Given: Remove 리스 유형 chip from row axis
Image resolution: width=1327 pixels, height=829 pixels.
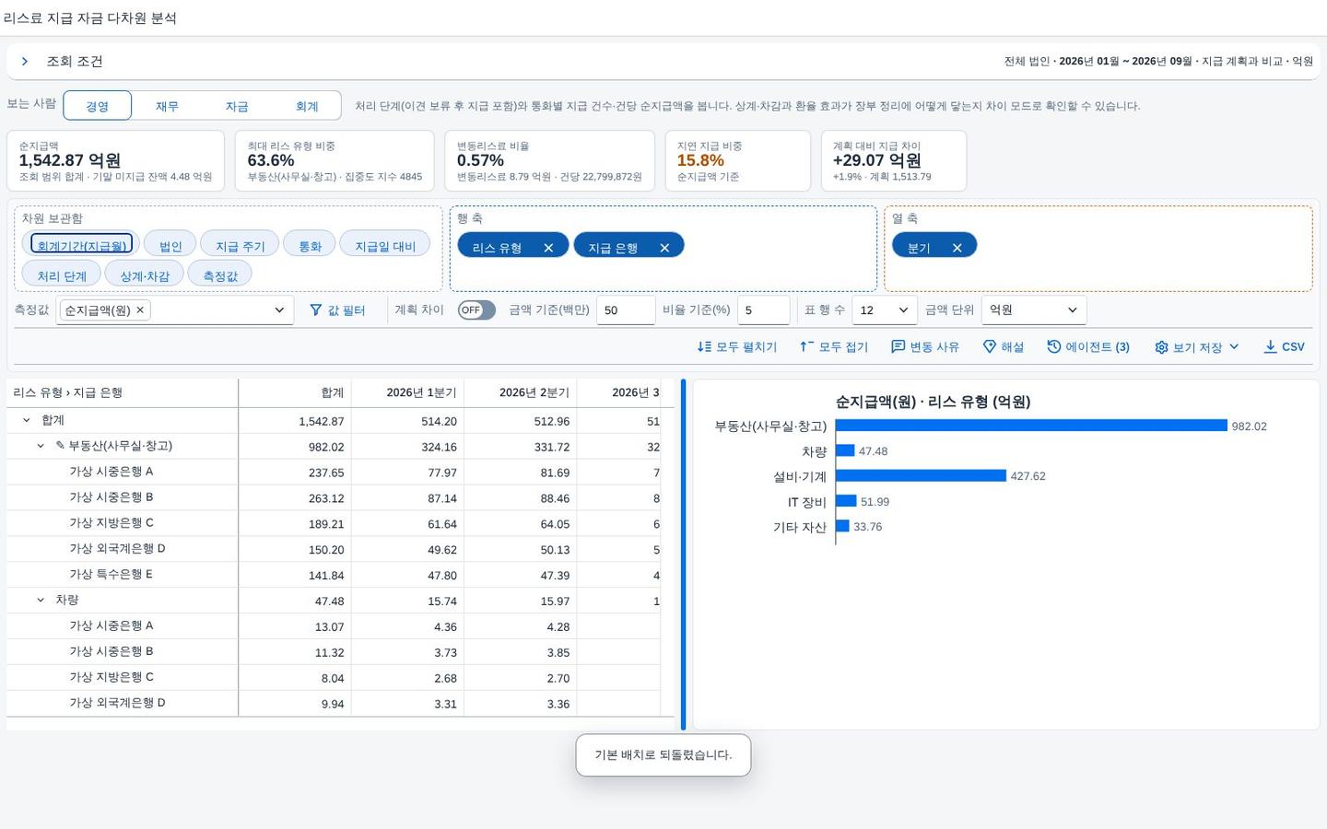Looking at the screenshot, I should point(548,248).
